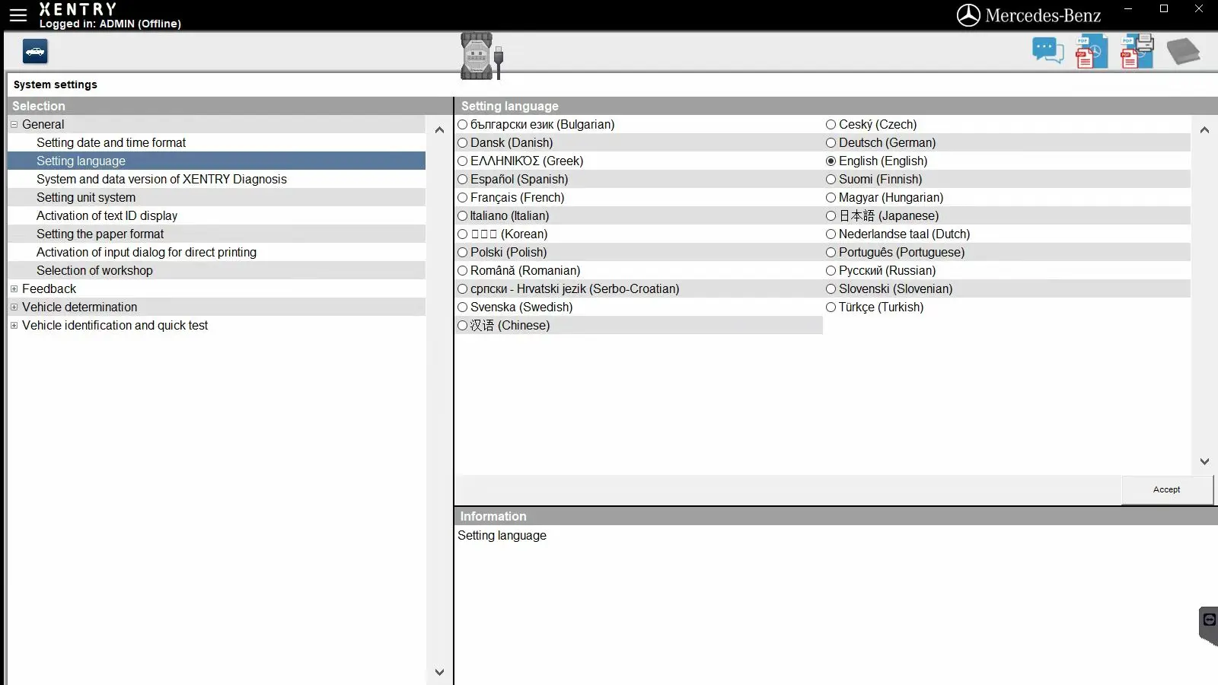Click the side panel tab on right edge
Image resolution: width=1218 pixels, height=685 pixels.
(1208, 626)
